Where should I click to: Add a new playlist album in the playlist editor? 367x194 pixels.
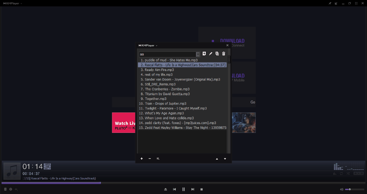pos(204,54)
